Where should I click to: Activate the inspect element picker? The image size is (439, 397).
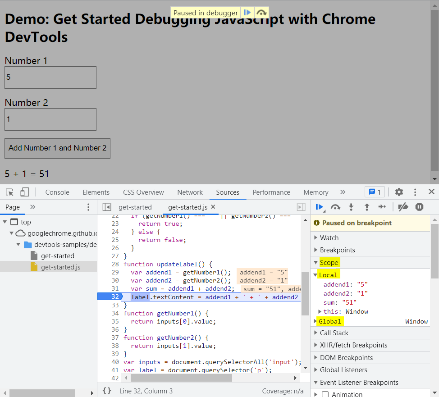pyautogui.click(x=9, y=192)
